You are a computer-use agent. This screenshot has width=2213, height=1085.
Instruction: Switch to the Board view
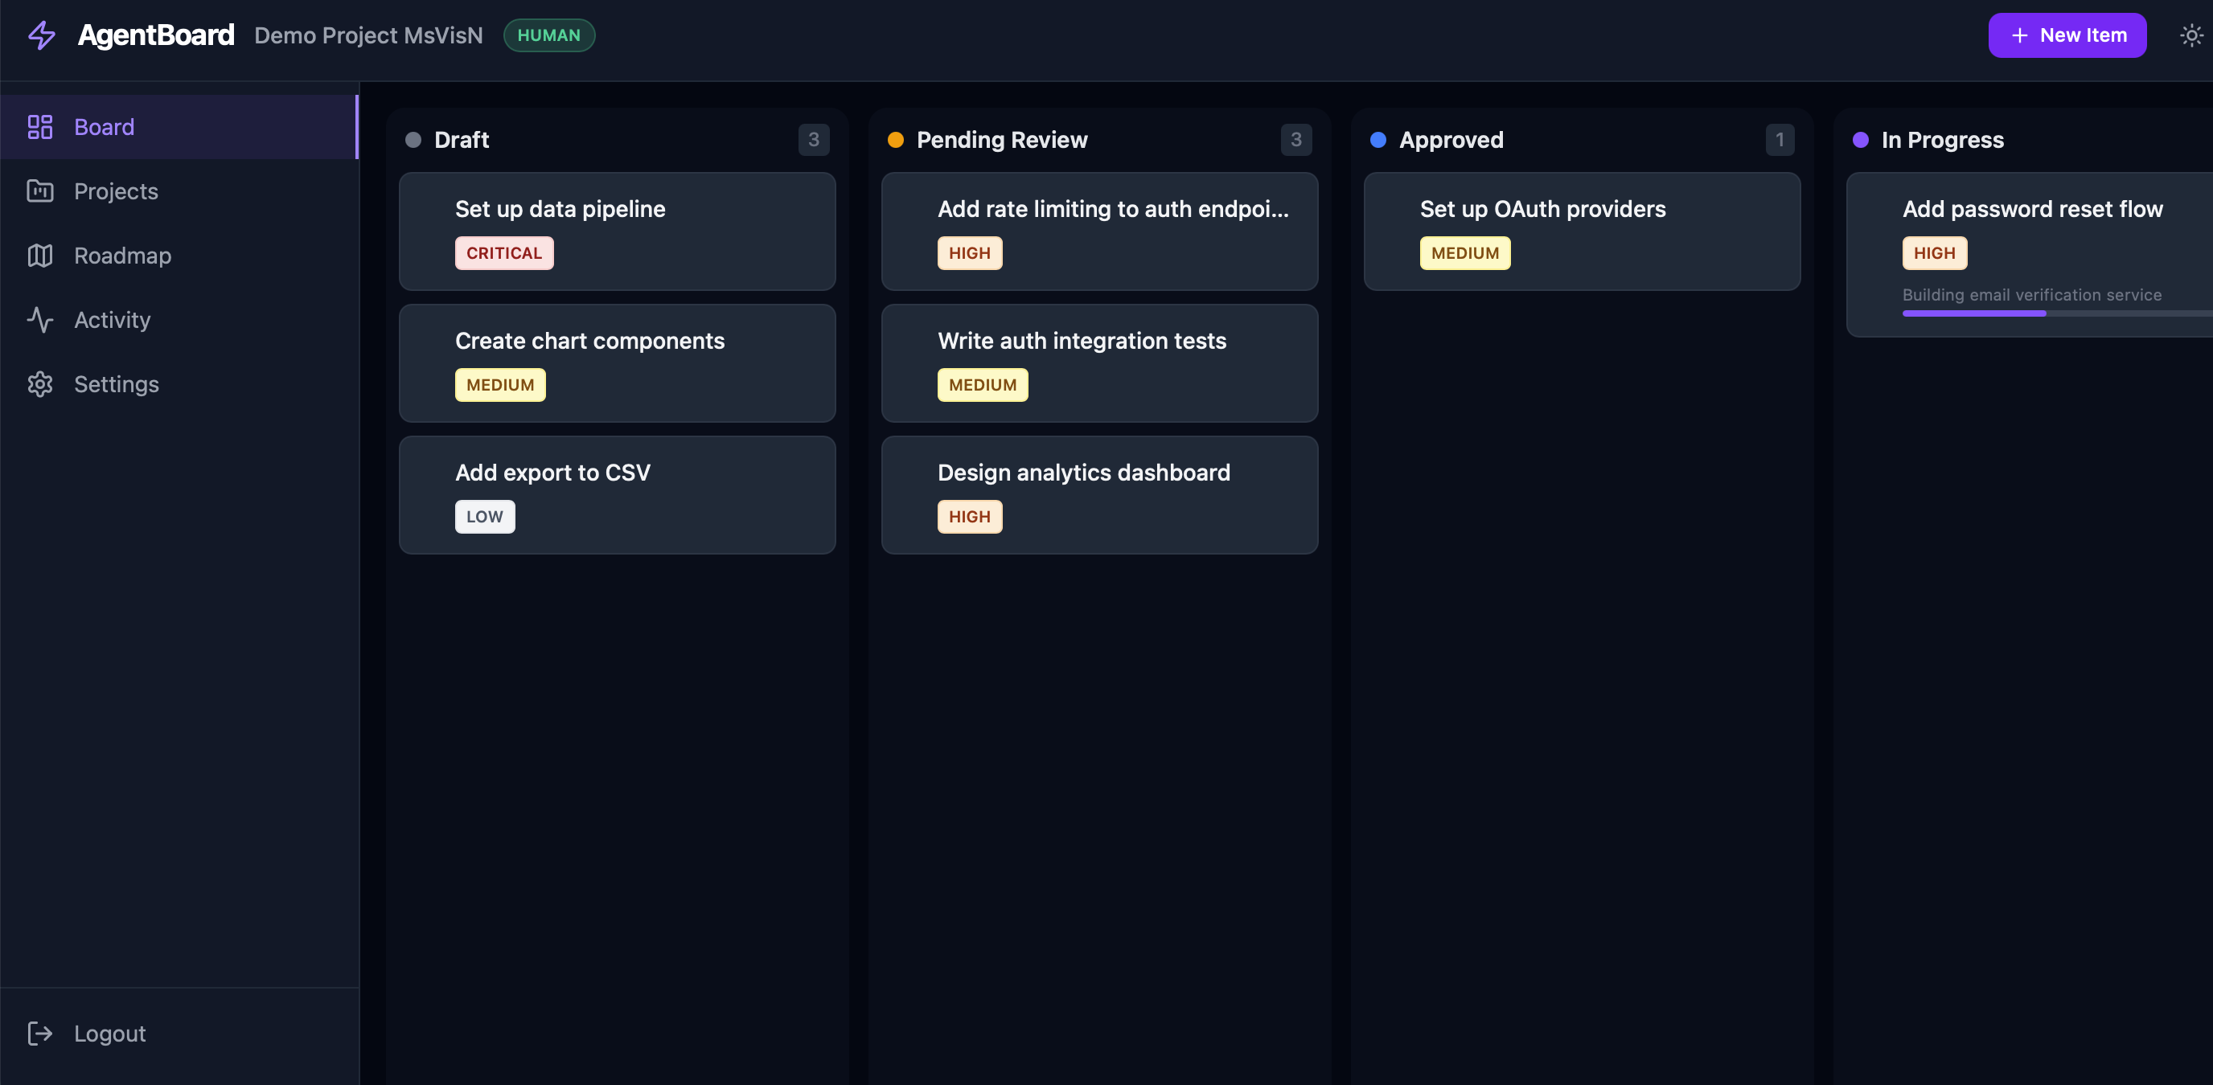click(x=104, y=126)
